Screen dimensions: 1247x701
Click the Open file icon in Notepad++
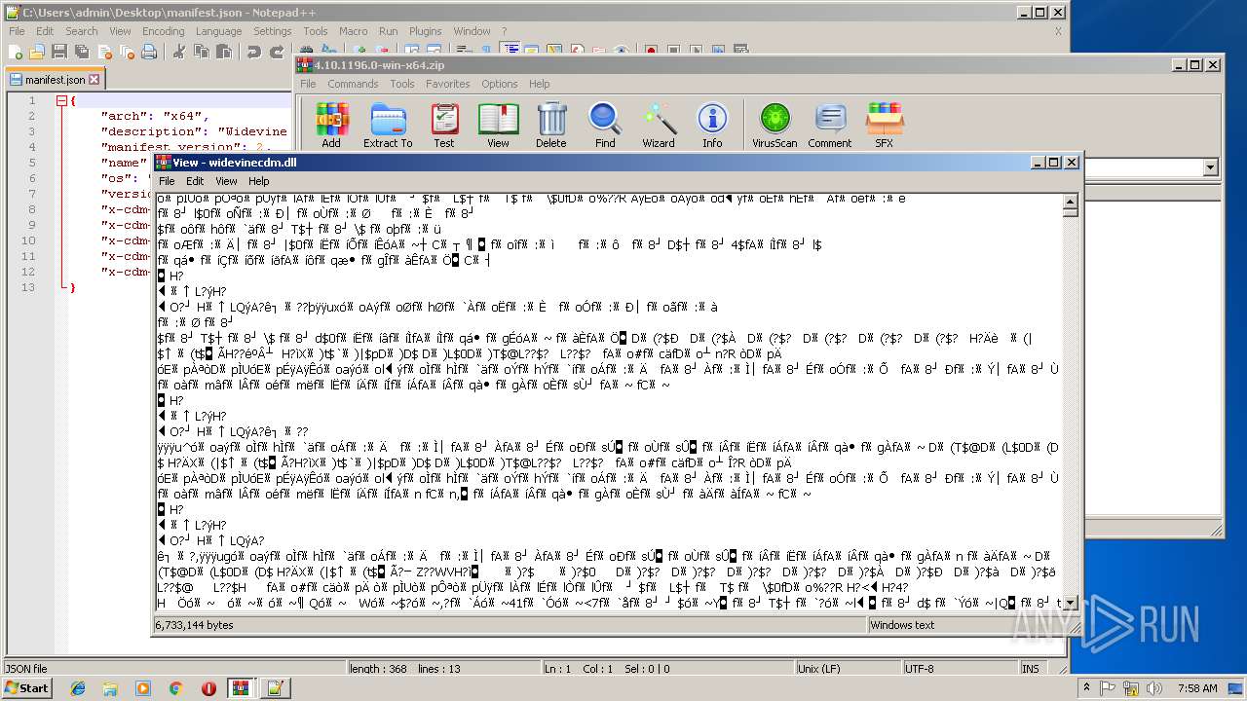coord(37,52)
